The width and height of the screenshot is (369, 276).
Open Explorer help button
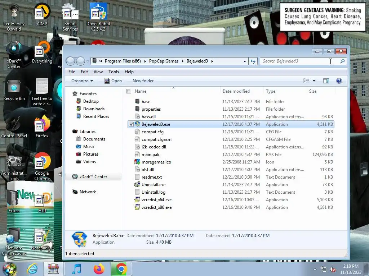pyautogui.click(x=339, y=81)
